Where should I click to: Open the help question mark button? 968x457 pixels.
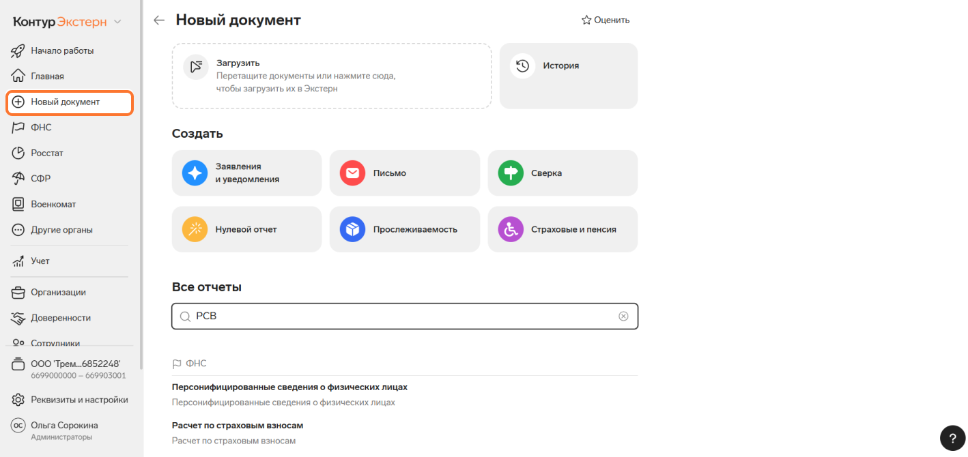coord(952,438)
